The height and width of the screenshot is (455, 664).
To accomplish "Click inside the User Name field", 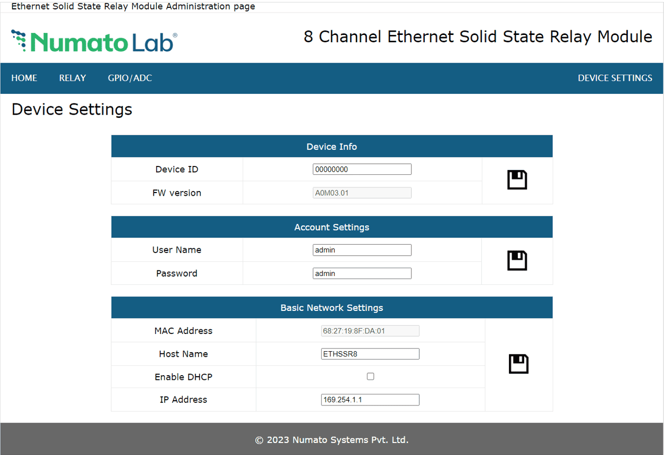I will tap(362, 250).
